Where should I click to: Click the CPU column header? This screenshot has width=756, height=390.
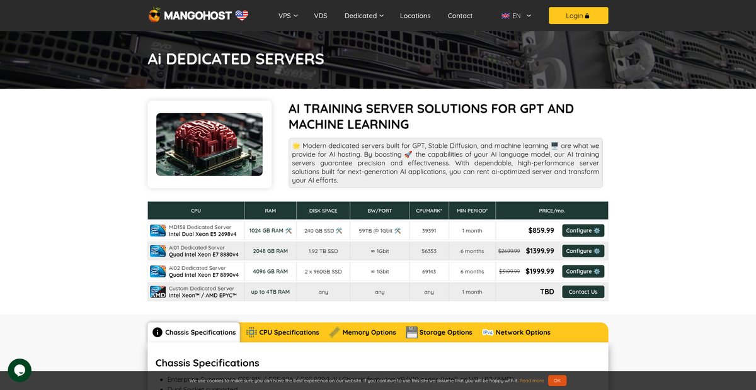pos(196,211)
